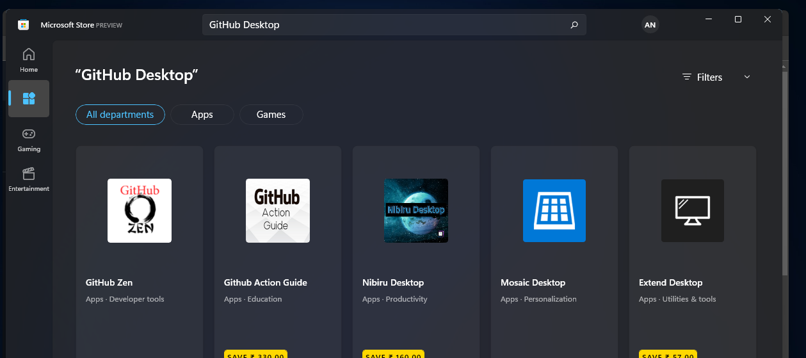
Task: Click the Apps · Utilities & tools label
Action: (677, 299)
